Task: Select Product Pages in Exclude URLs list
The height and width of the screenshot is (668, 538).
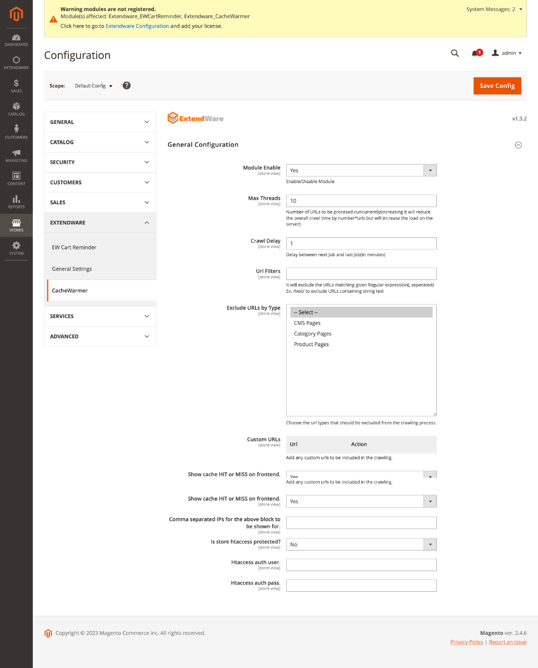Action: 361,344
